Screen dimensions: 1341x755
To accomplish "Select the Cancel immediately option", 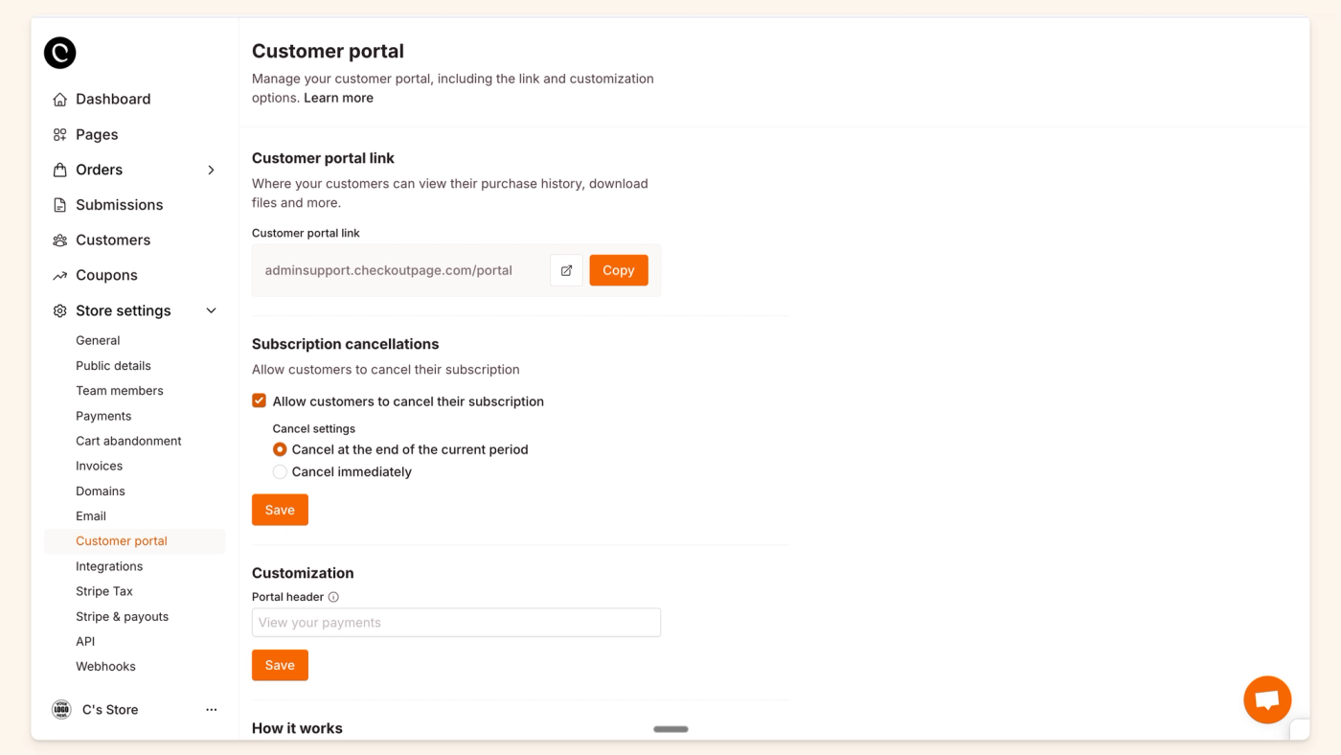I will [280, 471].
